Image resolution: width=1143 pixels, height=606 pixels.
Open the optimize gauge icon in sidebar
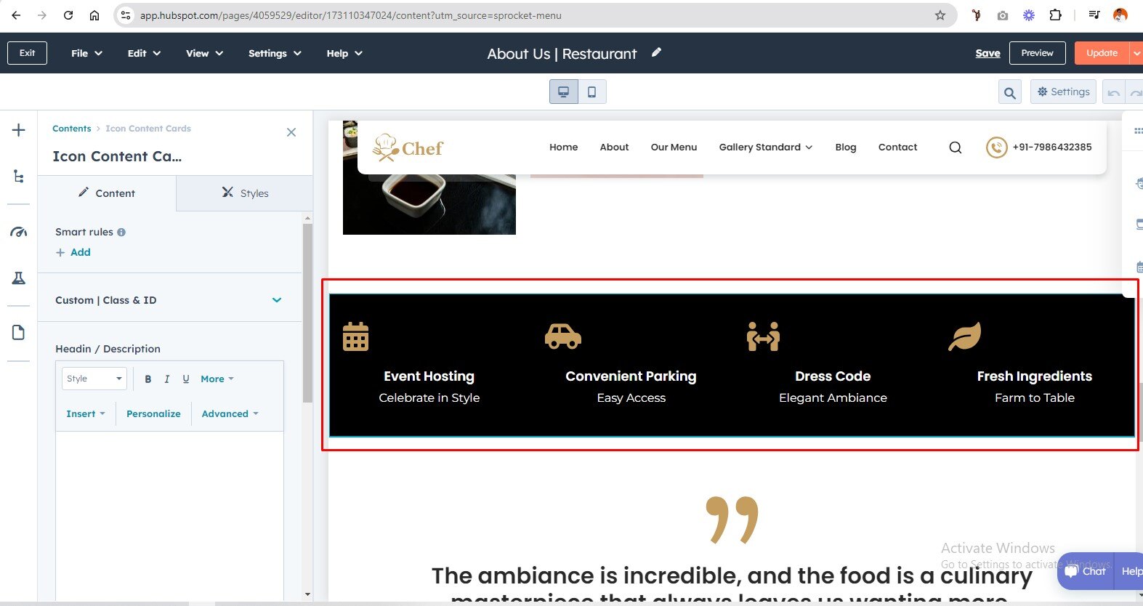coord(19,233)
